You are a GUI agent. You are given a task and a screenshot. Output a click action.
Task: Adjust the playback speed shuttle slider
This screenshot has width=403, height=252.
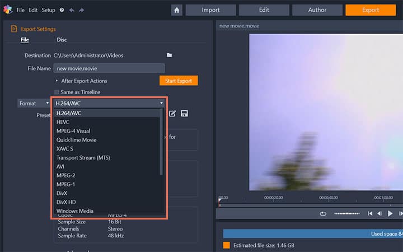tap(346, 213)
